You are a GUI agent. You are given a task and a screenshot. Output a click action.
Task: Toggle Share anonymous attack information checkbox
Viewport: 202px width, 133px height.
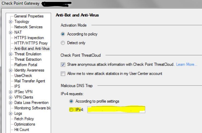63,65
